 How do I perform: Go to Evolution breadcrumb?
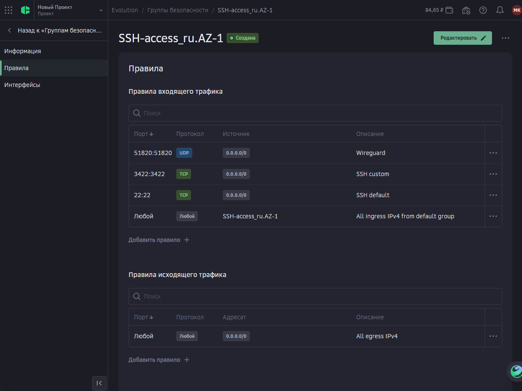[125, 10]
